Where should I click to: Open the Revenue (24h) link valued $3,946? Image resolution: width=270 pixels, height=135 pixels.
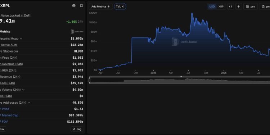10,77
